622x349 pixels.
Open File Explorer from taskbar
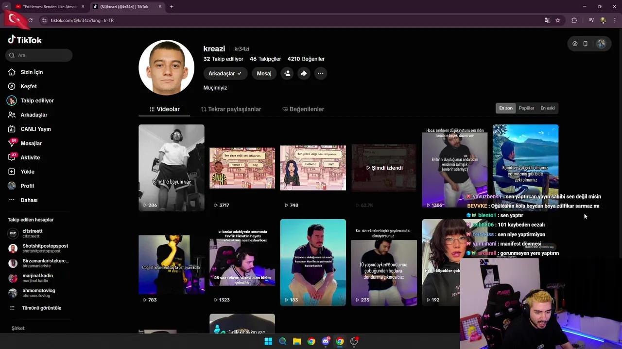point(297,341)
